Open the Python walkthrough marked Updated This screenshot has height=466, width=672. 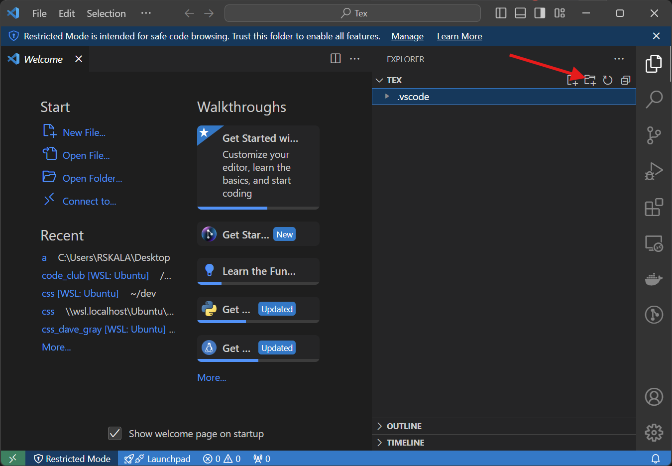[258, 310]
